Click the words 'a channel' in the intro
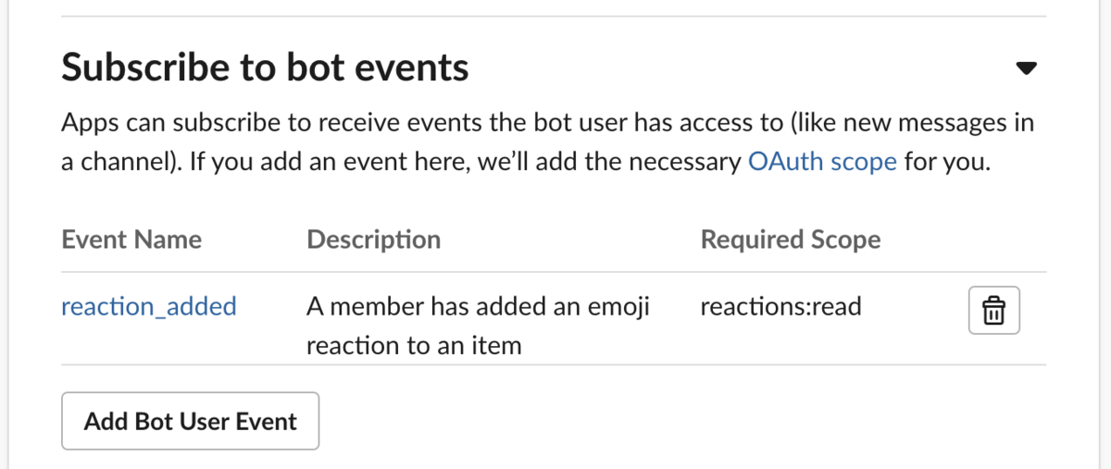 (x=119, y=163)
